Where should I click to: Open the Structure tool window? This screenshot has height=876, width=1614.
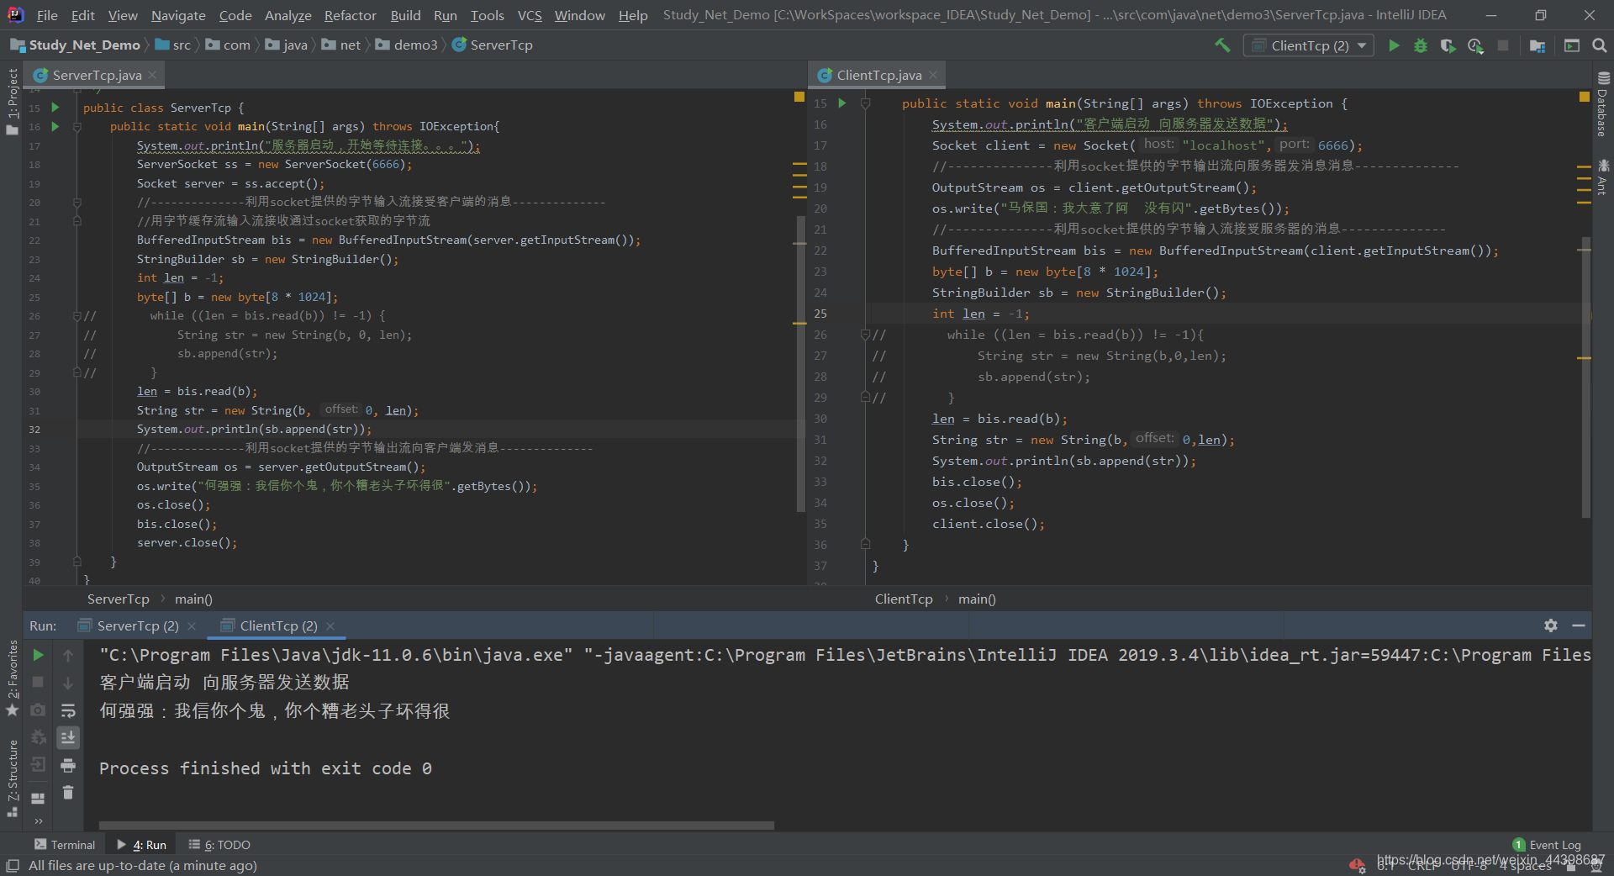(12, 778)
